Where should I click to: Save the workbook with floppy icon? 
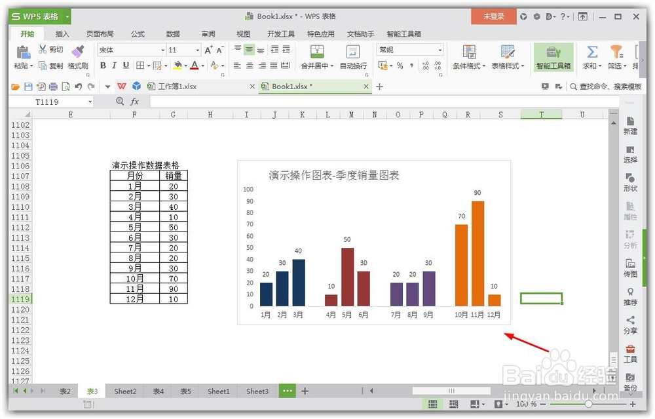(x=28, y=87)
